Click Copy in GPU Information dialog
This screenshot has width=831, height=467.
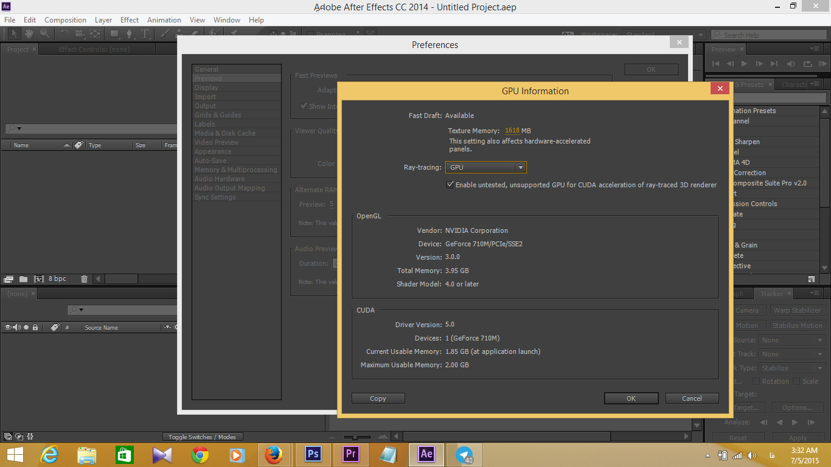pyautogui.click(x=378, y=398)
